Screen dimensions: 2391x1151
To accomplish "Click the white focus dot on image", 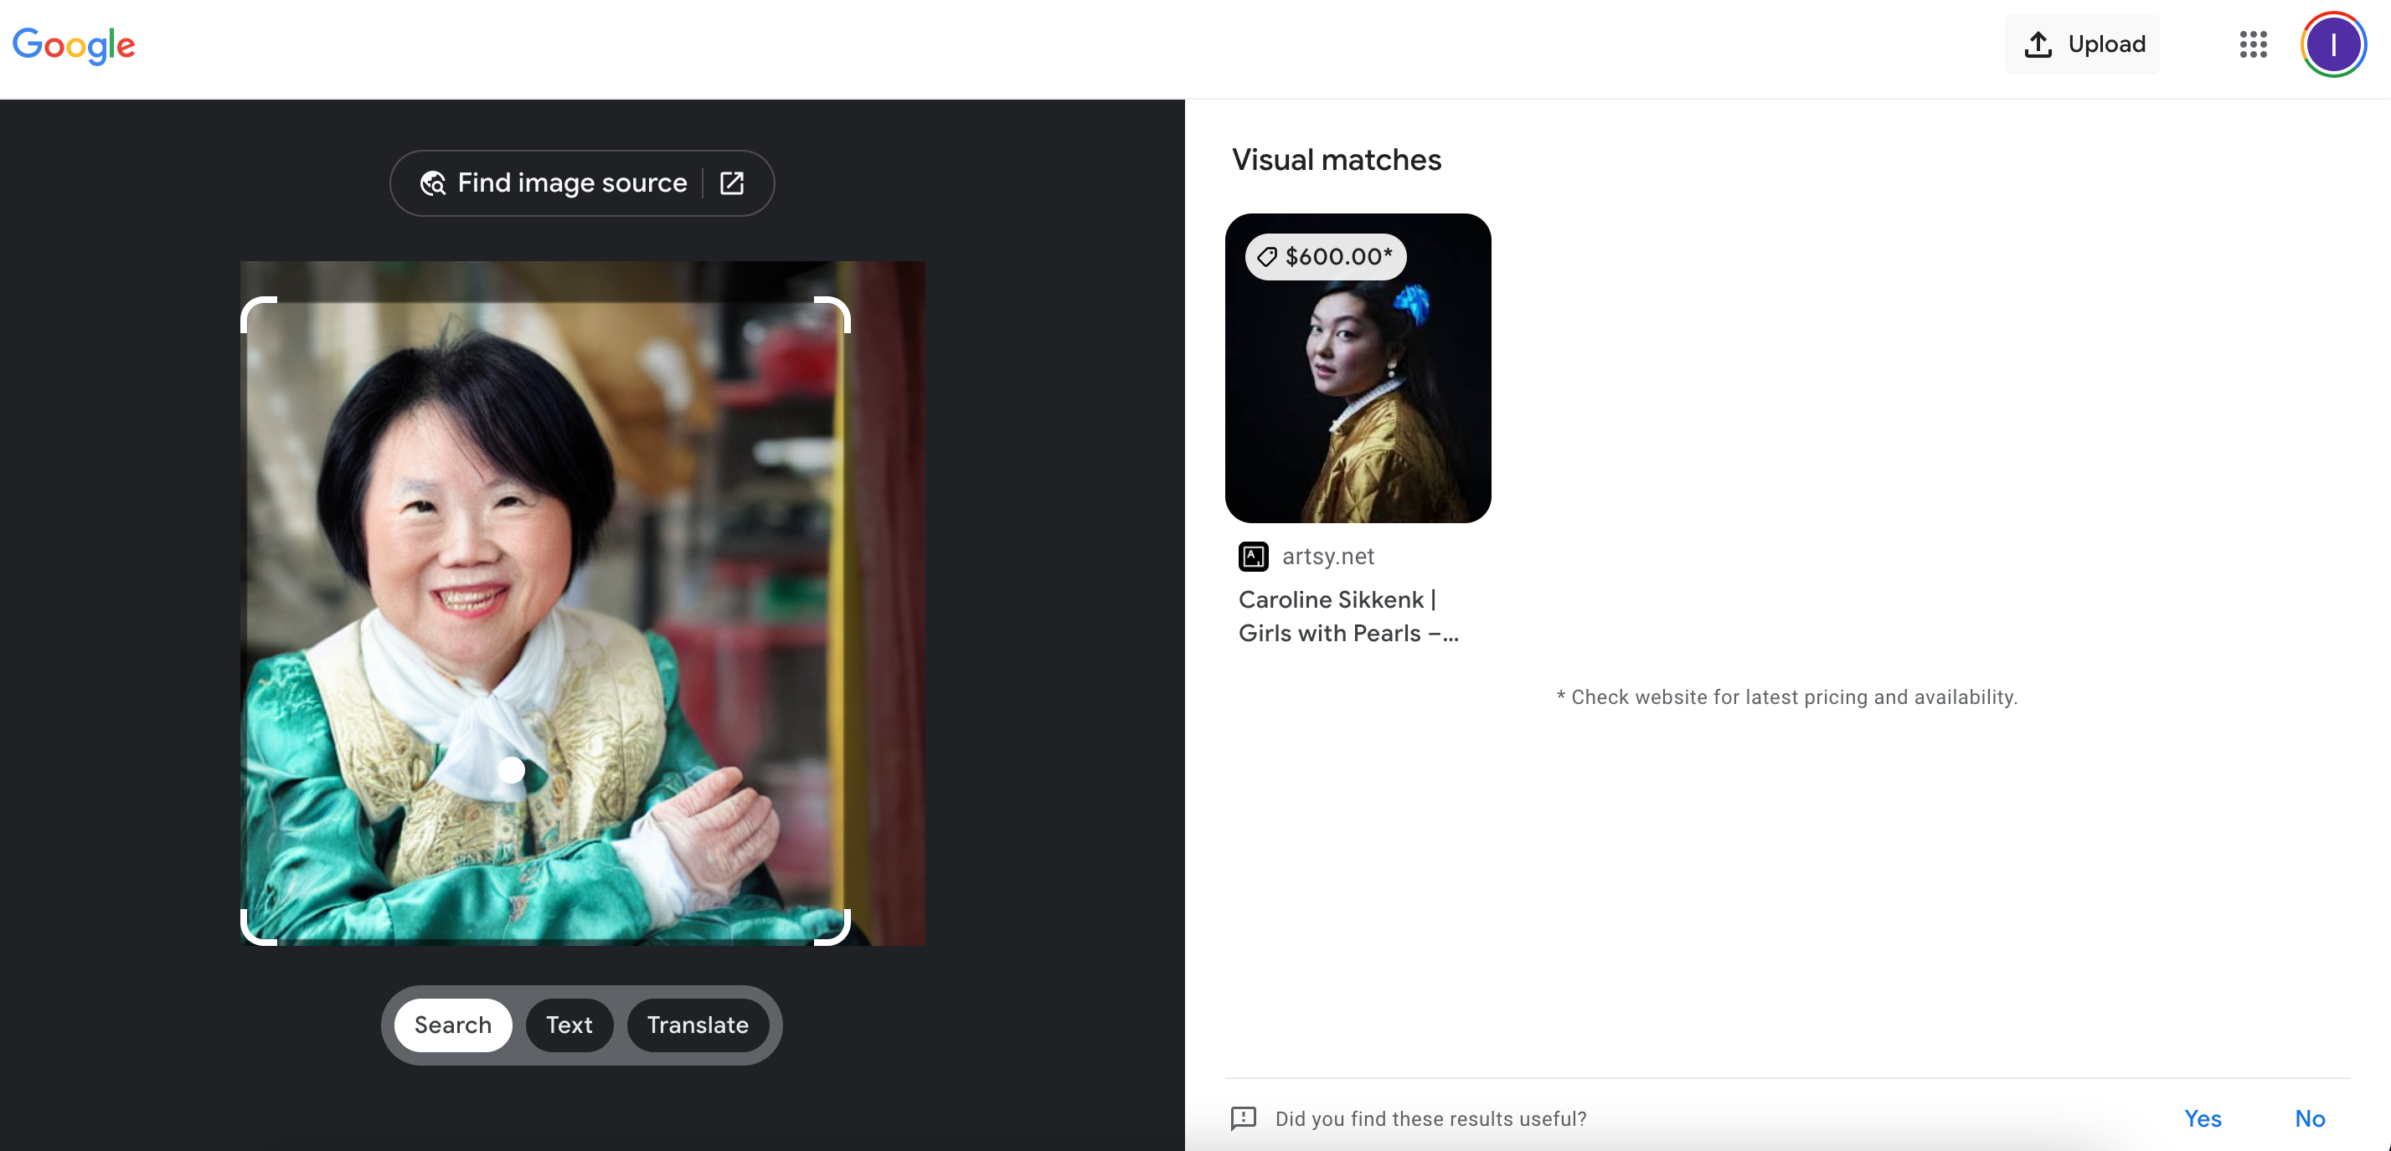I will coord(512,769).
